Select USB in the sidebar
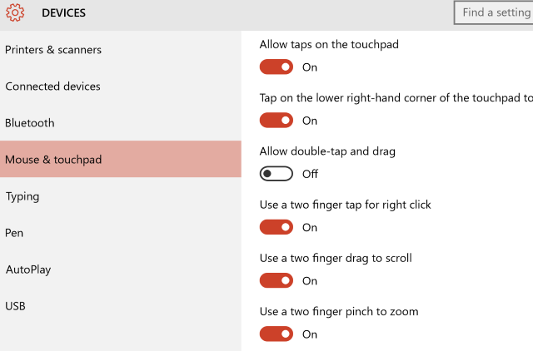This screenshot has width=533, height=351. click(x=16, y=306)
